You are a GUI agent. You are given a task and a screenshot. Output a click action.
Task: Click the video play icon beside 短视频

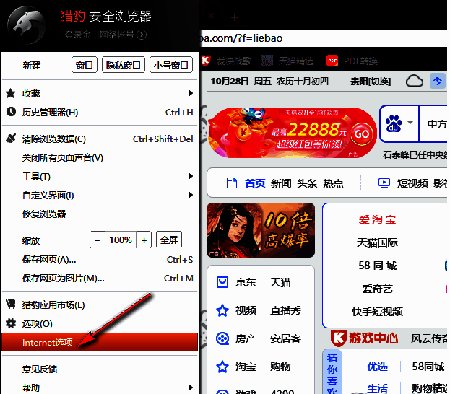coord(384,183)
